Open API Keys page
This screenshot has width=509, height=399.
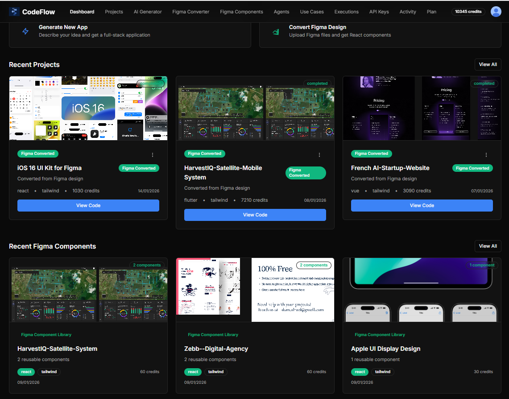(379, 12)
